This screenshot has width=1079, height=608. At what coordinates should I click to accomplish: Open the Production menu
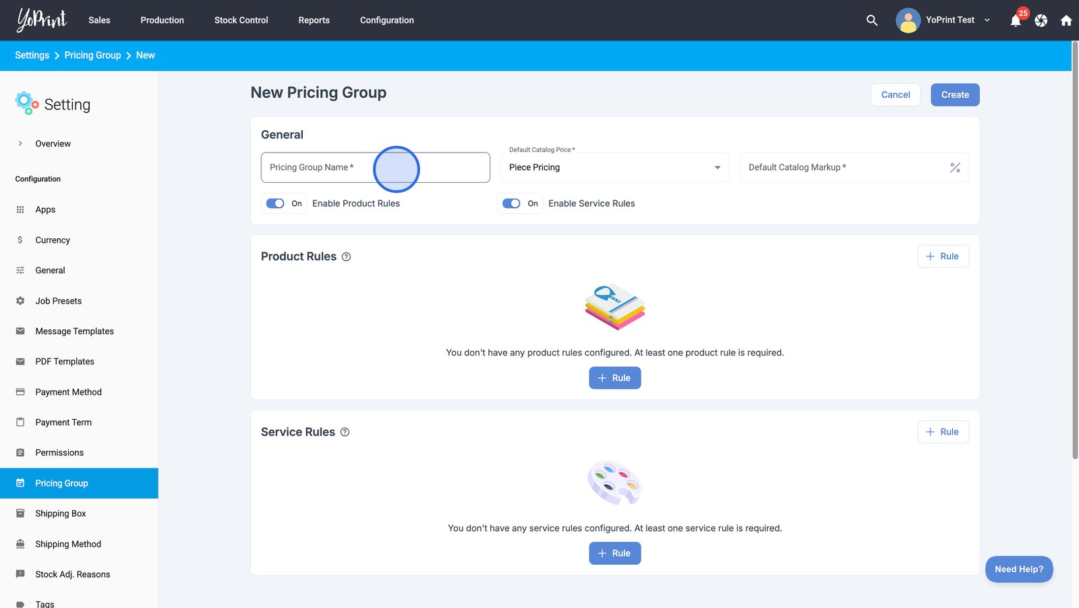(162, 20)
